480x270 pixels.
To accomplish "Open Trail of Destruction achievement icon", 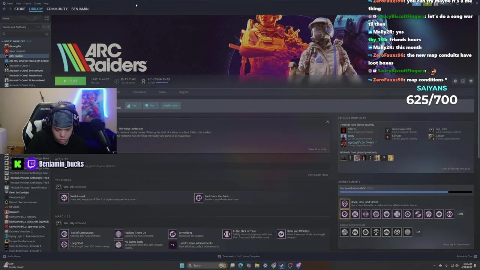I will coord(64,234).
